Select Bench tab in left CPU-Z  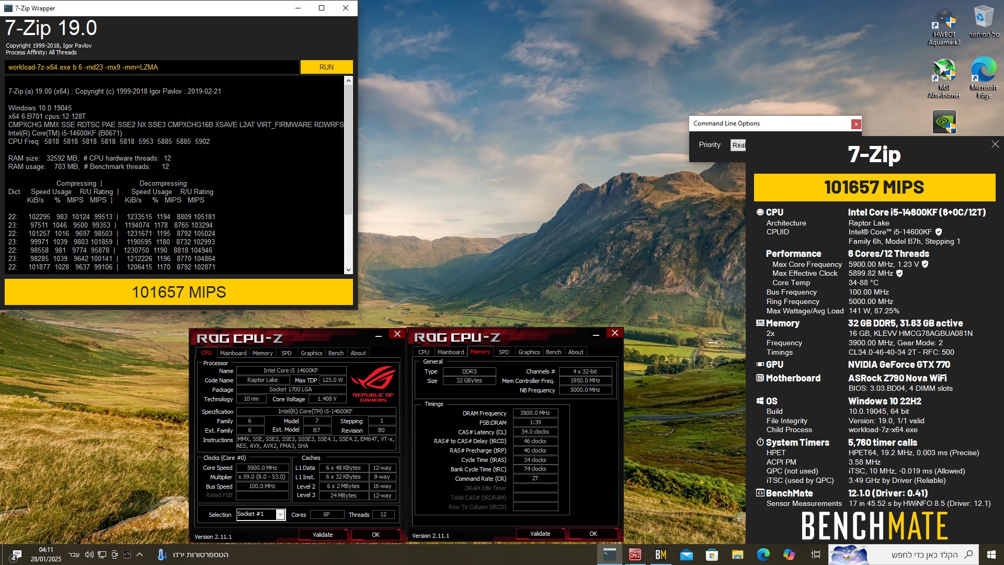[x=336, y=353]
